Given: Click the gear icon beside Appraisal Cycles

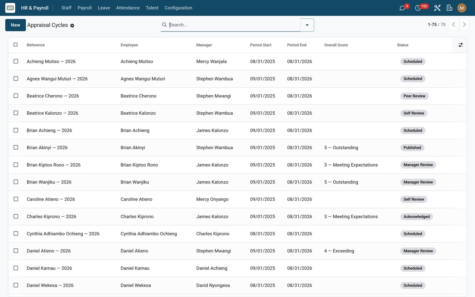Looking at the screenshot, I should pyautogui.click(x=72, y=26).
